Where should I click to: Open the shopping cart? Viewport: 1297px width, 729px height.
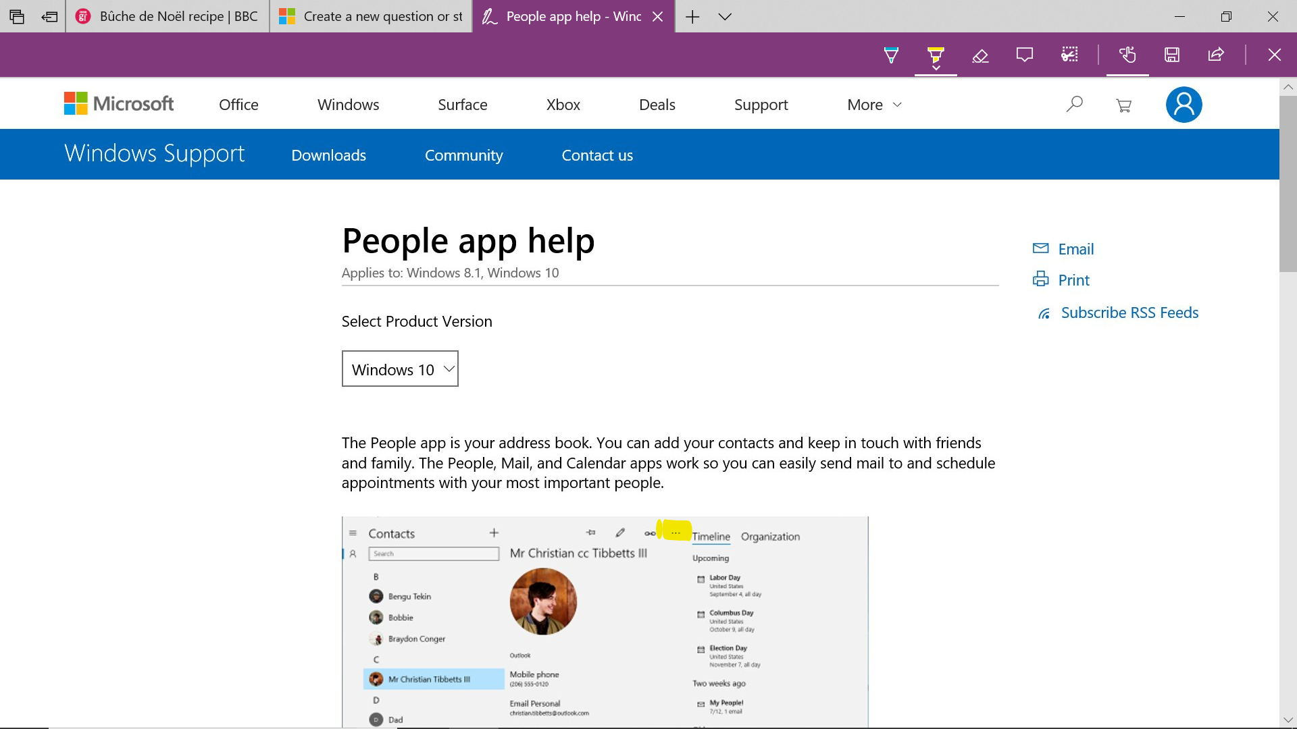click(x=1123, y=105)
